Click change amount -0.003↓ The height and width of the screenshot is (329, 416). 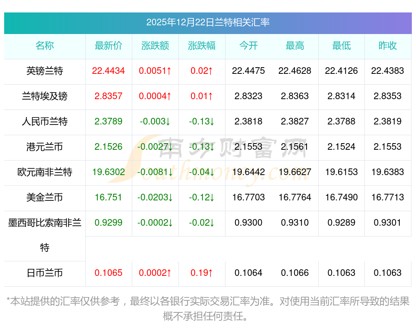pyautogui.click(x=155, y=121)
